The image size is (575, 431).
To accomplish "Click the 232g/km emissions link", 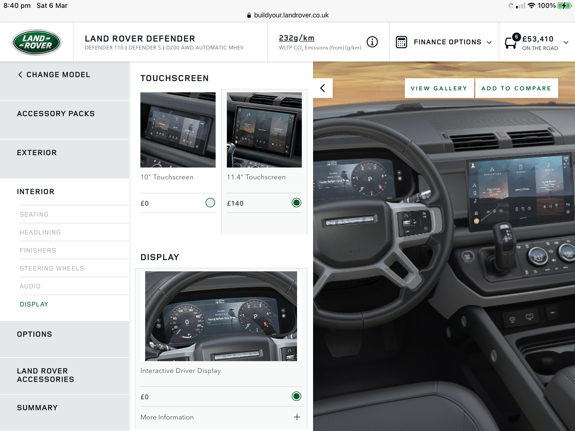I will click(296, 38).
